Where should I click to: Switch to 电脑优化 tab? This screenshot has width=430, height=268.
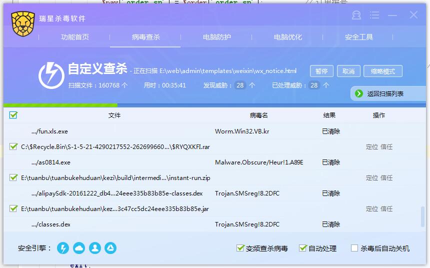coord(287,37)
